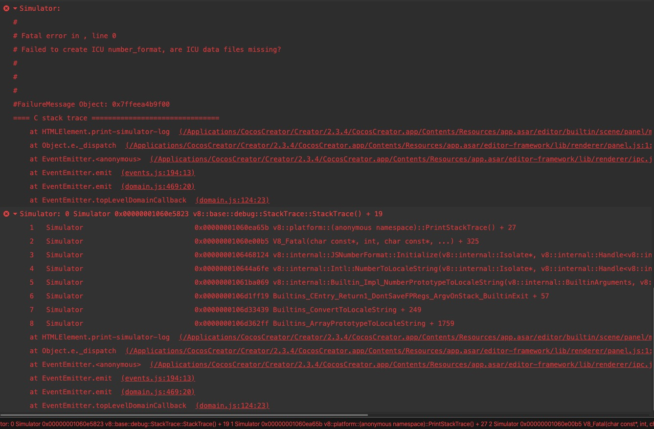Image resolution: width=654 pixels, height=429 pixels.
Task: Click "at EventEmitter.<anonymous>" below the numbered stack frames
Action: 85,364
